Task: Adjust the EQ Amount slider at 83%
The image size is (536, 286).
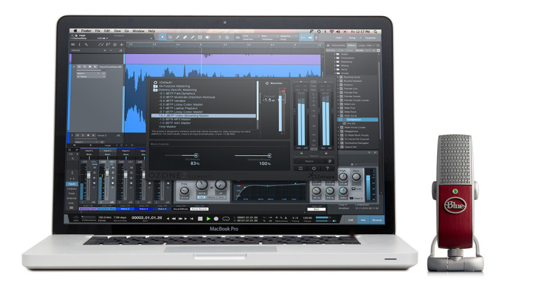Action: coord(195,156)
